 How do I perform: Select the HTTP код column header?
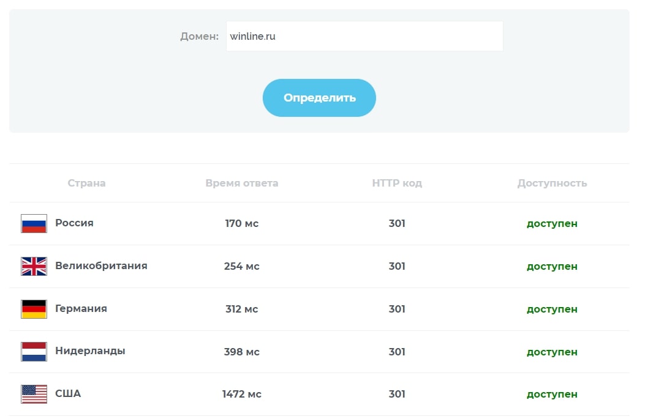(397, 183)
